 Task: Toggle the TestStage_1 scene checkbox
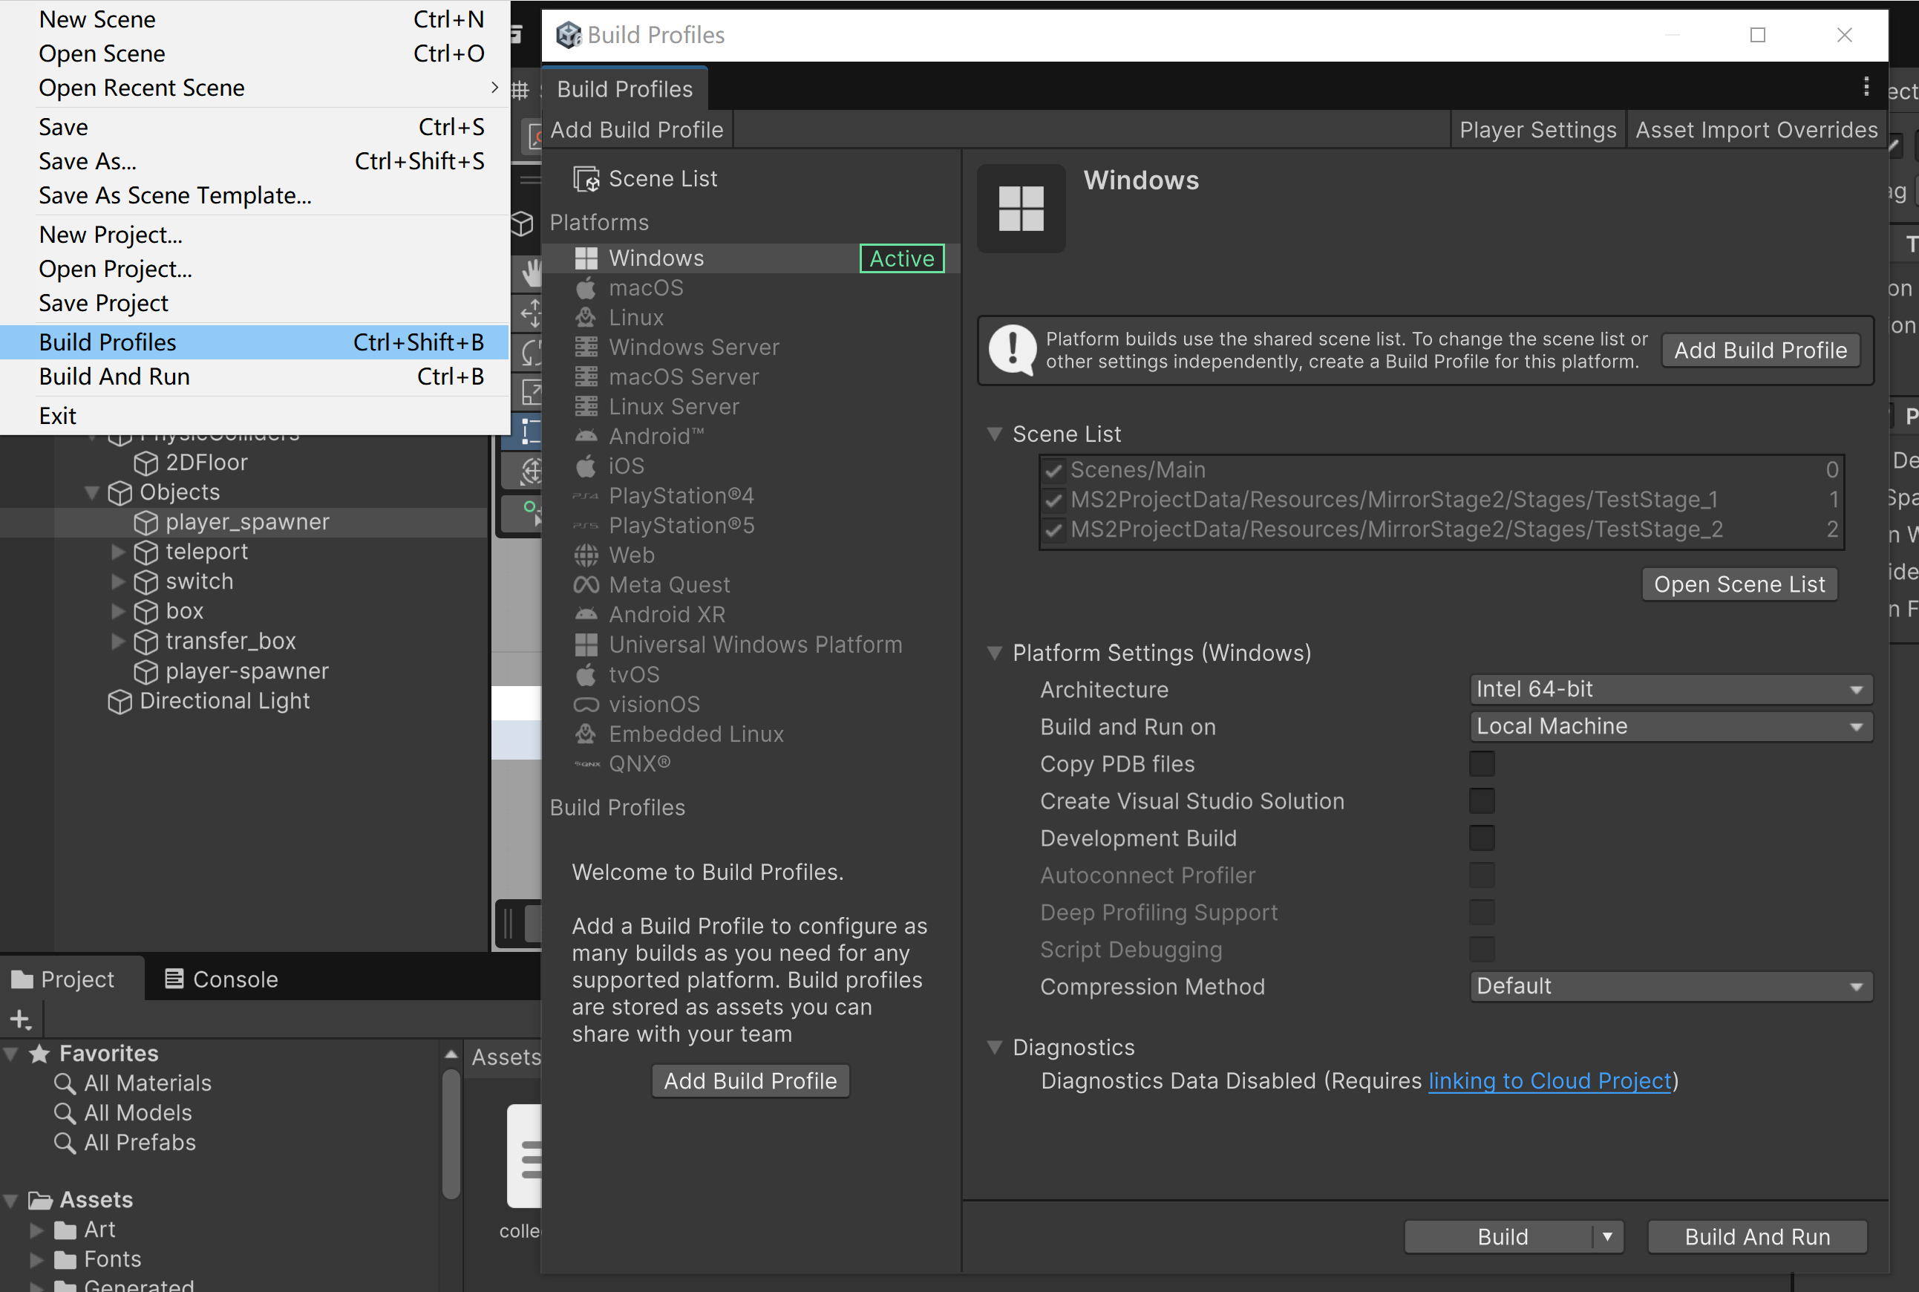(1053, 500)
